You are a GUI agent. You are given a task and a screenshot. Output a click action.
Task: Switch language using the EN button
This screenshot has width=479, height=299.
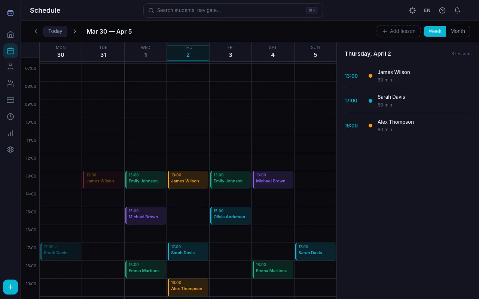427,10
